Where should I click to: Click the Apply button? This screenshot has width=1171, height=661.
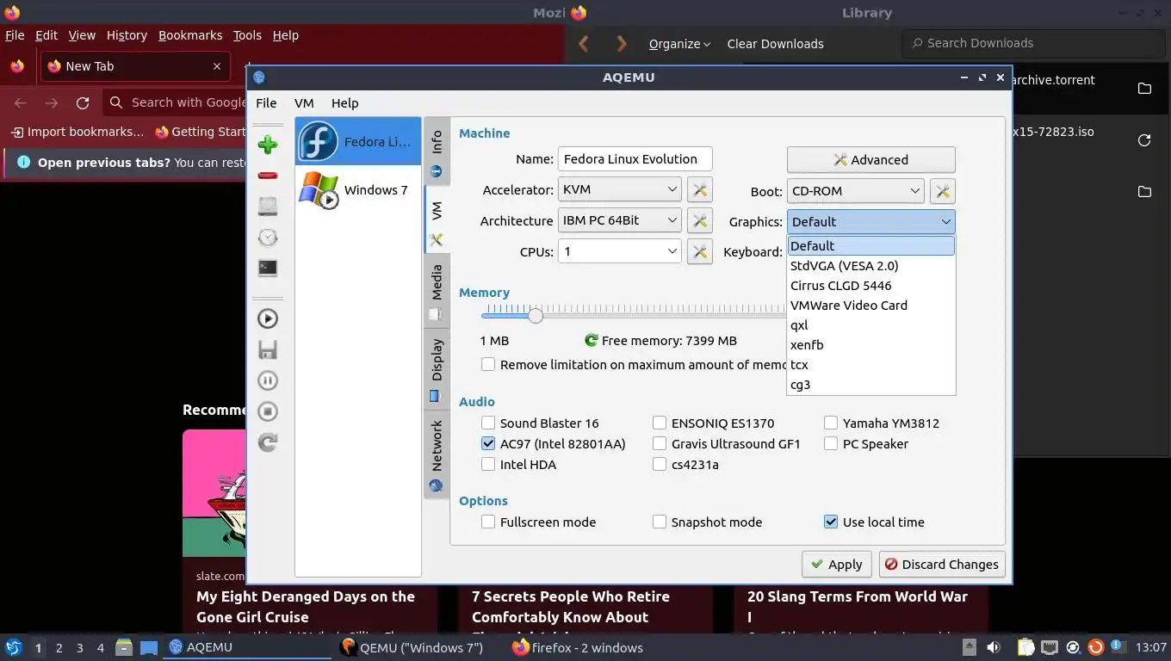point(836,565)
